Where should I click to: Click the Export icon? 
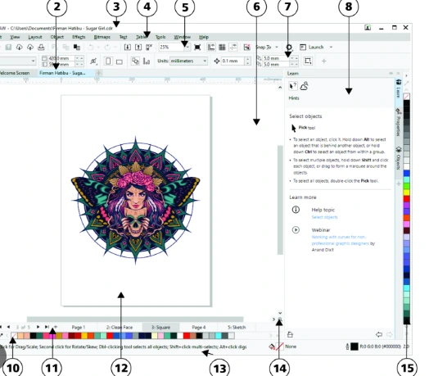coord(138,48)
